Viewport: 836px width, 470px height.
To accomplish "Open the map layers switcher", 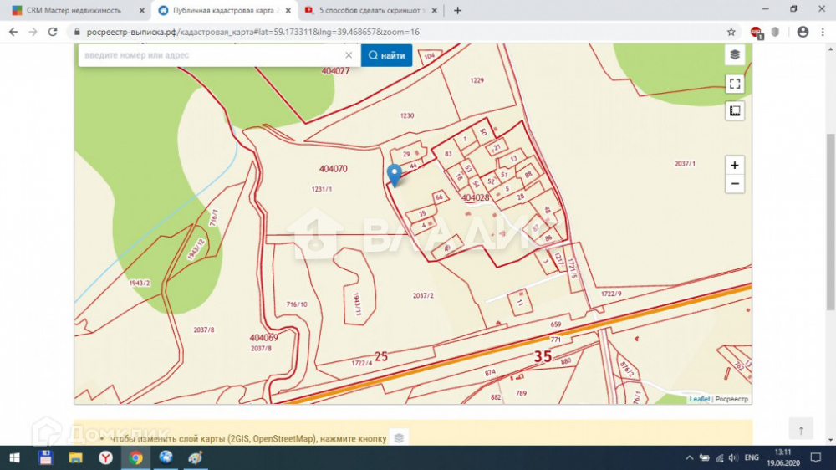I will click(734, 55).
